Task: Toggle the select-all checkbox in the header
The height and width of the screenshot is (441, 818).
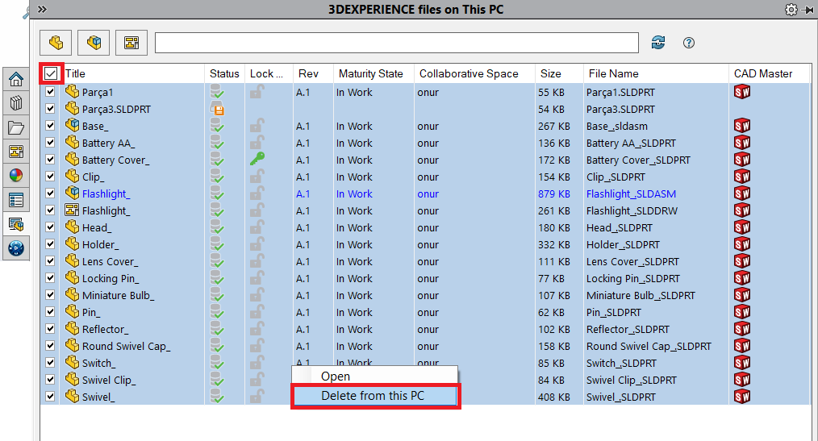Action: 52,73
